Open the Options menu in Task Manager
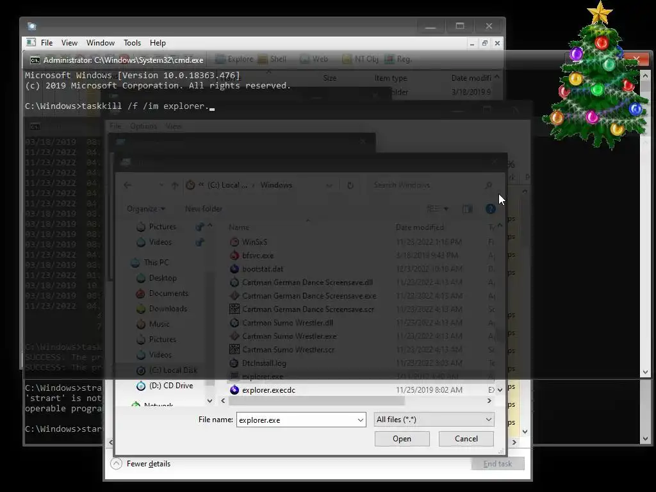The width and height of the screenshot is (656, 492). point(143,126)
